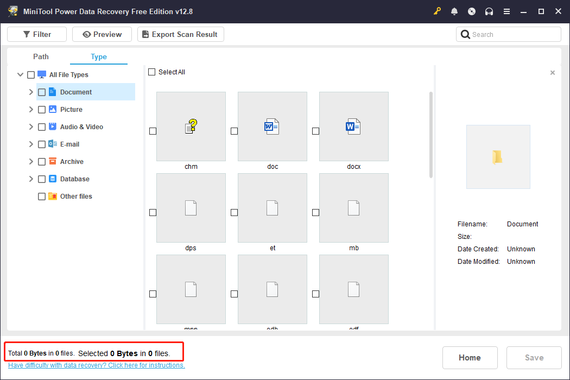Viewport: 570px width, 380px height.
Task: Click the key register icon in title bar
Action: click(437, 11)
